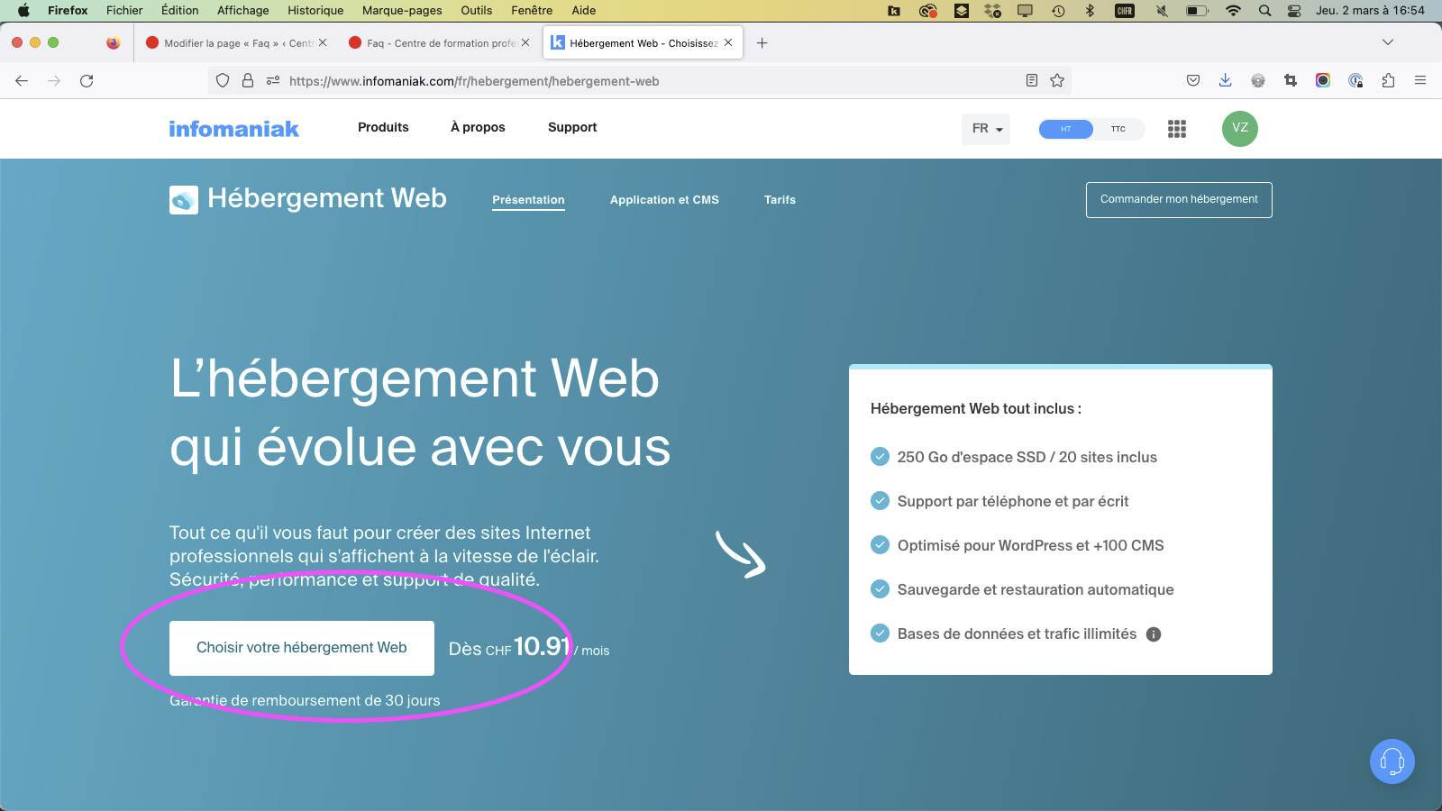Screen dimensions: 1442x811
Task: Open macOS Spotlight search
Action: click(x=1265, y=11)
